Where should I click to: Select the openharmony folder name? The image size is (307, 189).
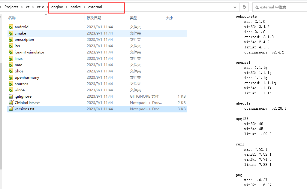click(27, 78)
